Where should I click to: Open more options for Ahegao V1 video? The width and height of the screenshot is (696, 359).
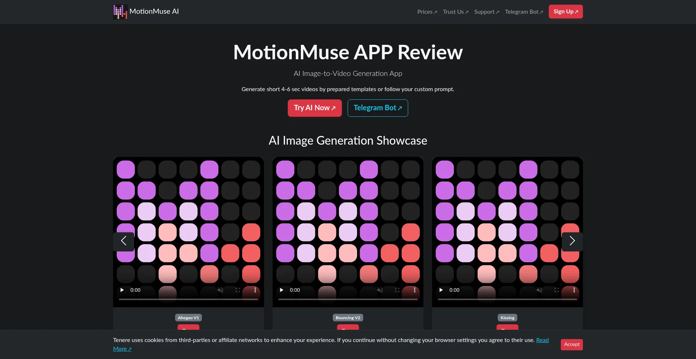255,290
